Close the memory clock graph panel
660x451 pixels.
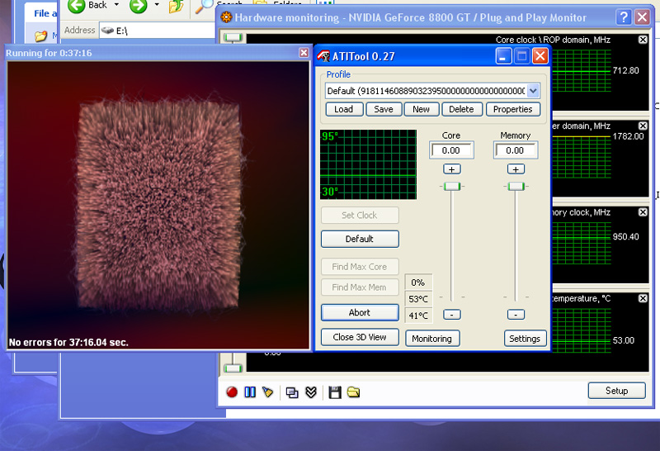[643, 212]
